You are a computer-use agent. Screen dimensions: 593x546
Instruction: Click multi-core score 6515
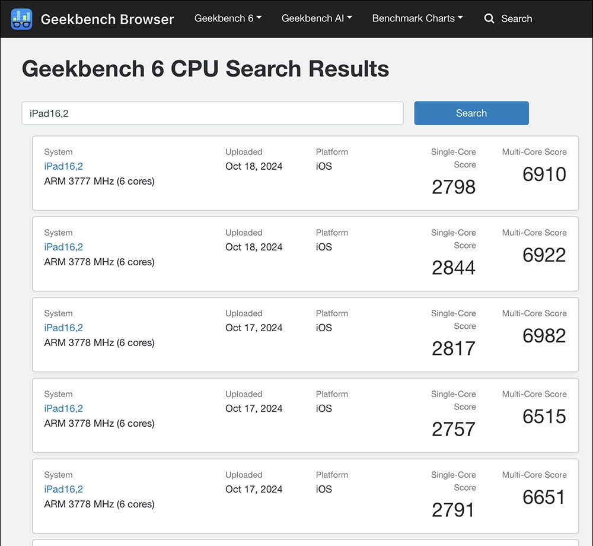[544, 416]
